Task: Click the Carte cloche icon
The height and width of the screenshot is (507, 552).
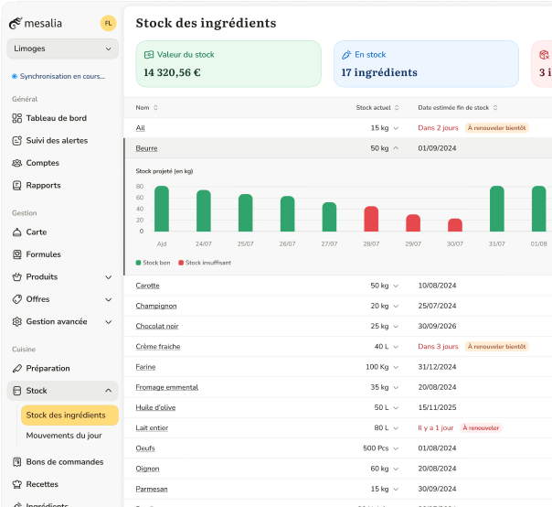Action: pyautogui.click(x=17, y=232)
